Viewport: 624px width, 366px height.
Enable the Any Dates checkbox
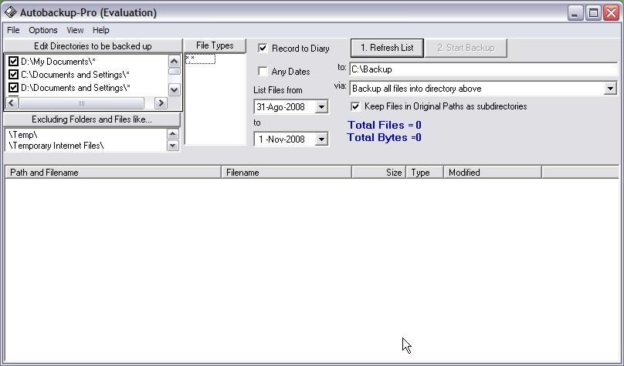263,72
